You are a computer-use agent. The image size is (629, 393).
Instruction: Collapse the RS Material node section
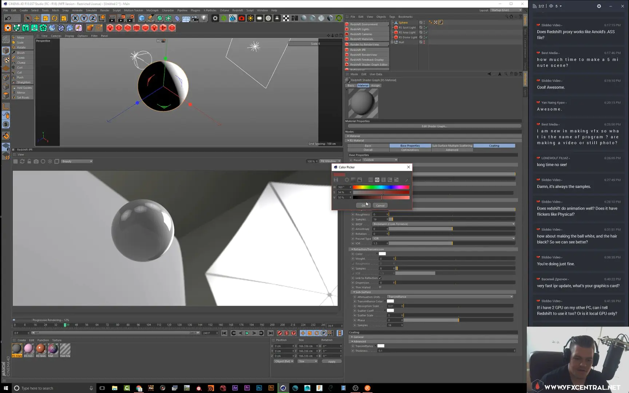coord(348,140)
